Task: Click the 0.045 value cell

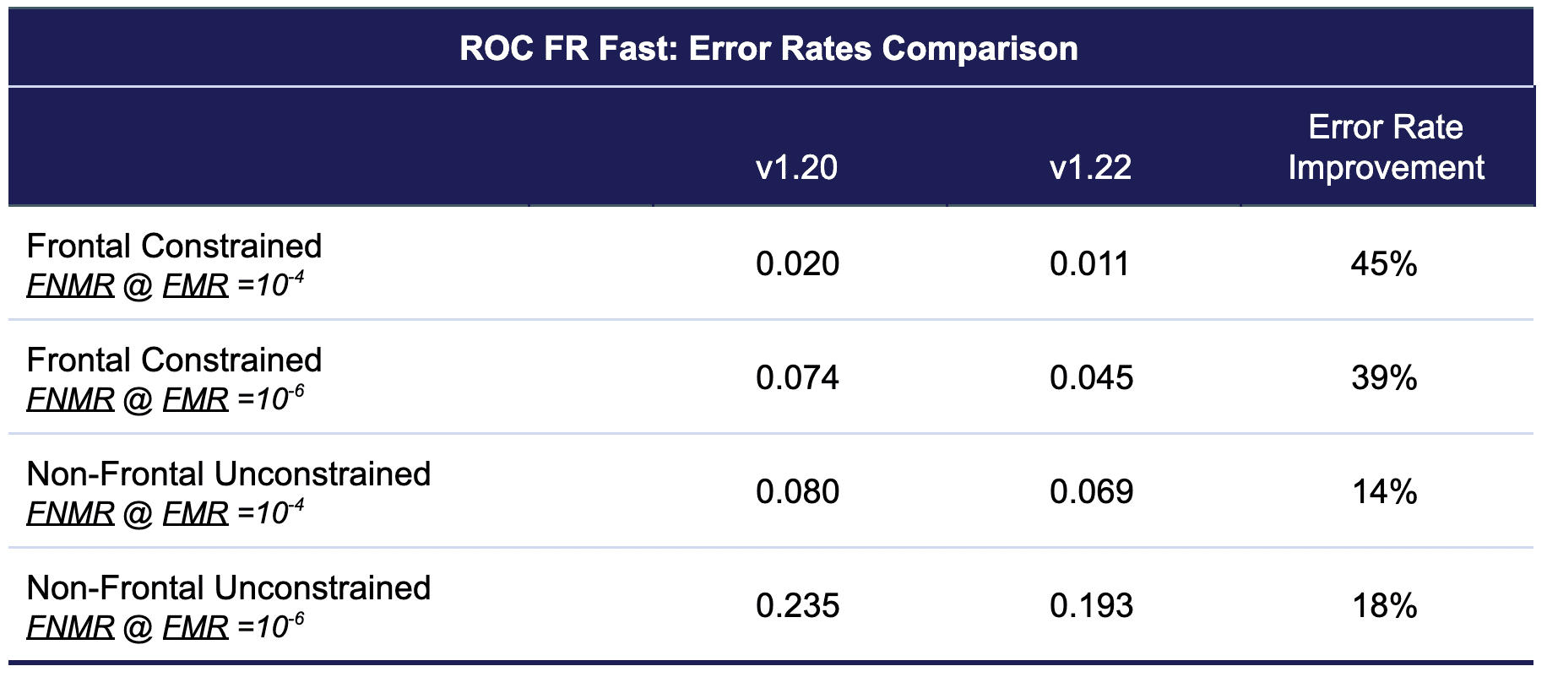Action: (1091, 377)
